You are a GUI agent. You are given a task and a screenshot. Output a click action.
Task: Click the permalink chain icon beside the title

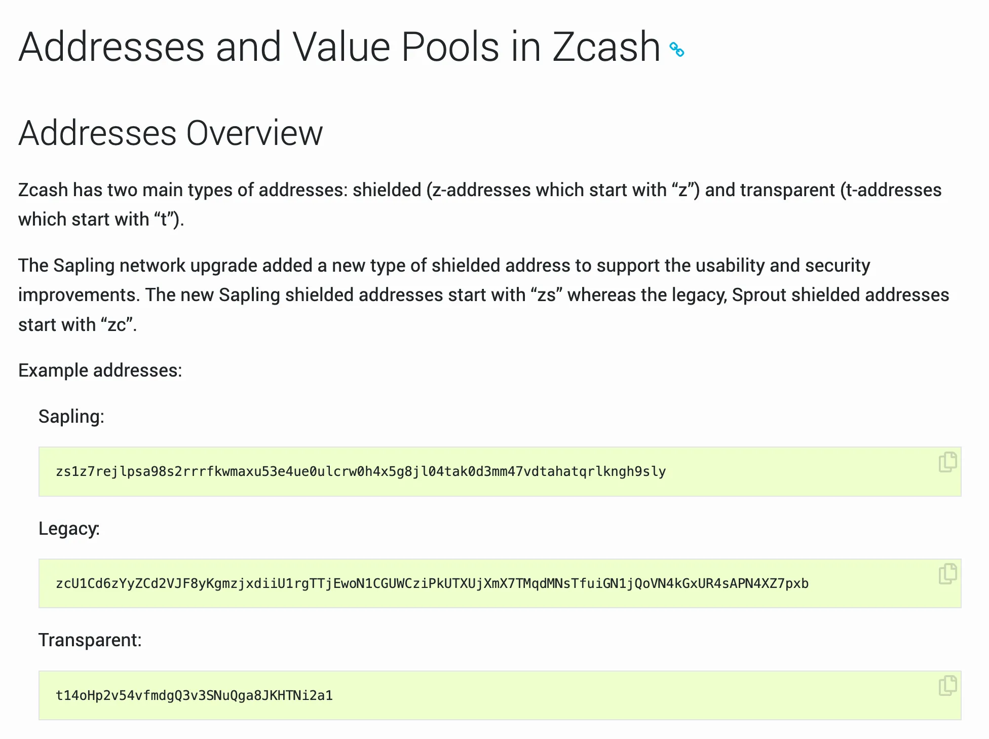click(x=677, y=50)
